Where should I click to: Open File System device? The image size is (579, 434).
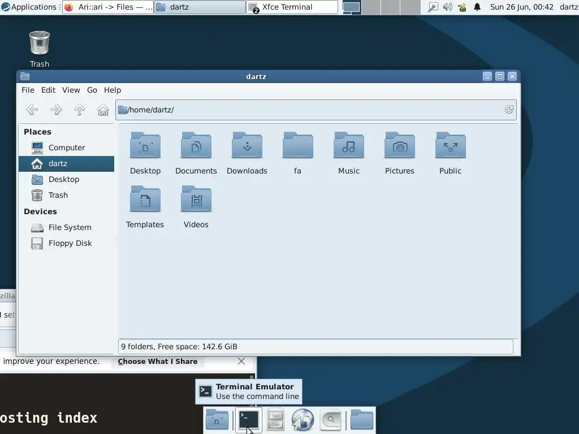(x=67, y=227)
